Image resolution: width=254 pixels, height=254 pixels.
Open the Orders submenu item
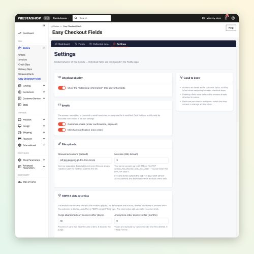click(22, 55)
